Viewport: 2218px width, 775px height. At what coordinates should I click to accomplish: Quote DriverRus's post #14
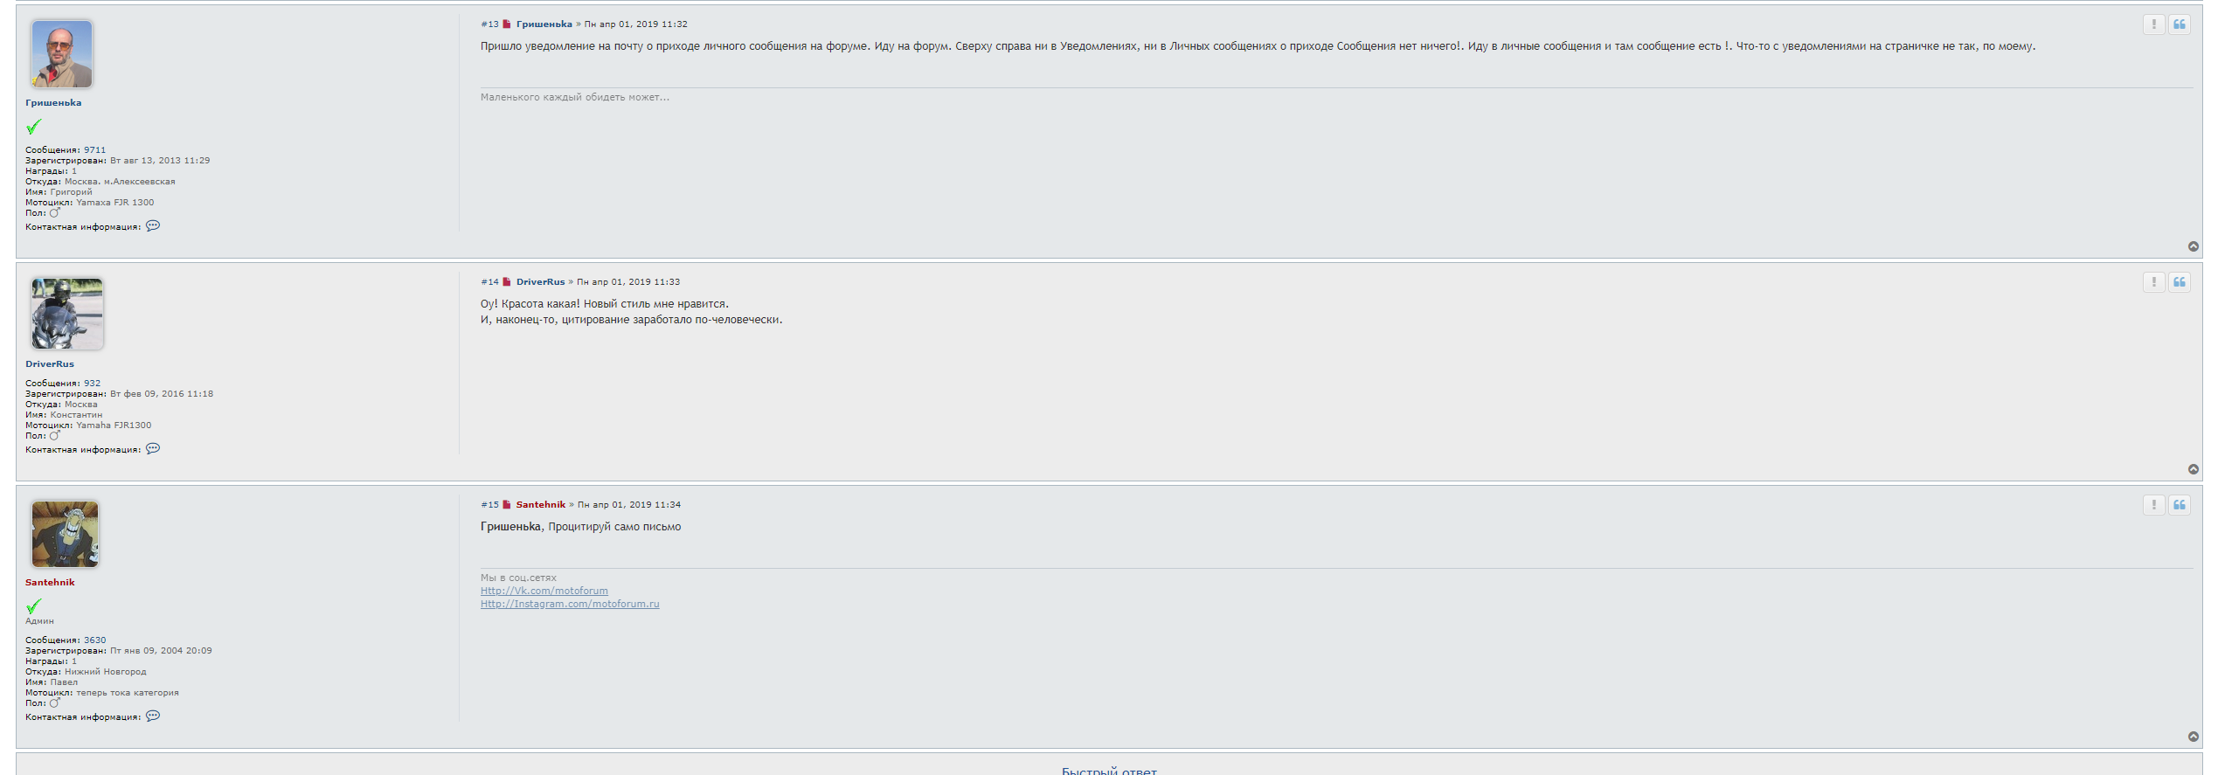click(x=2179, y=282)
